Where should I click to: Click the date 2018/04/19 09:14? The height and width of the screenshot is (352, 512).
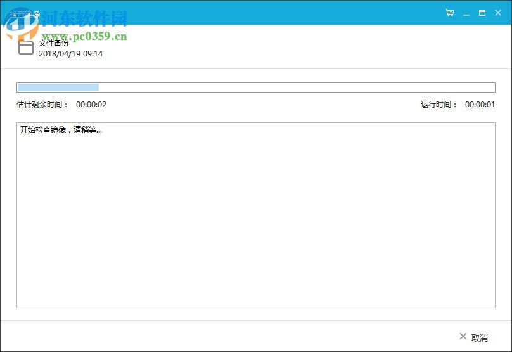click(70, 54)
